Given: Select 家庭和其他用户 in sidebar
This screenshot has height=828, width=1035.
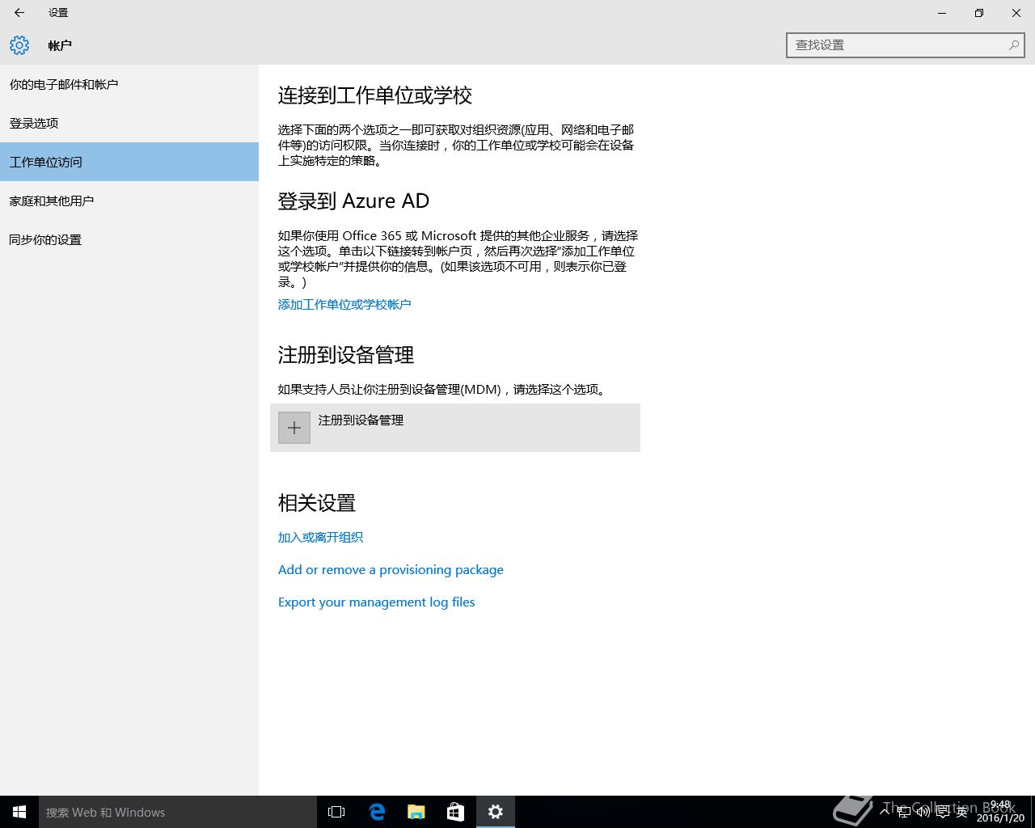Looking at the screenshot, I should coord(129,201).
